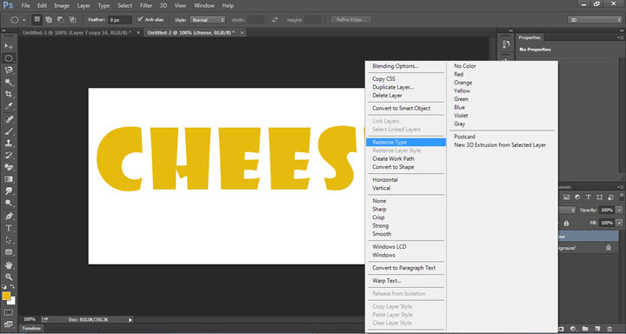Screen dimensions: 626x334
Task: Open the Layer menu
Action: click(x=83, y=5)
